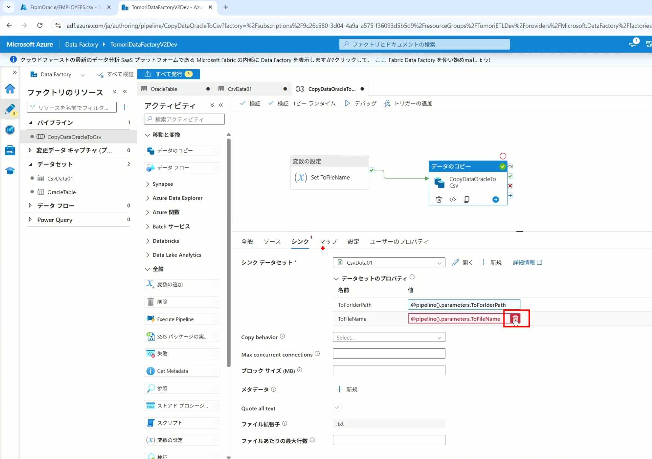Switch to the マップ tab
Viewport: 652px width, 459px height.
click(328, 241)
